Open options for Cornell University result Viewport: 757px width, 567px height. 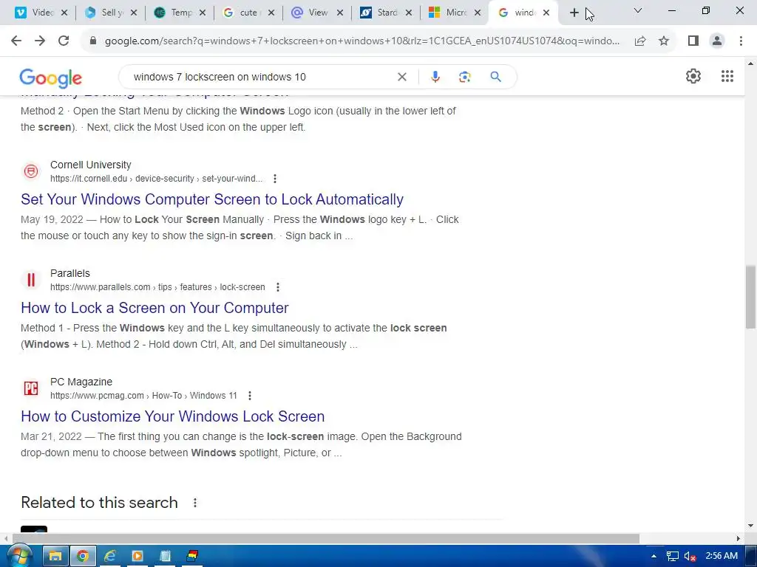pyautogui.click(x=275, y=179)
